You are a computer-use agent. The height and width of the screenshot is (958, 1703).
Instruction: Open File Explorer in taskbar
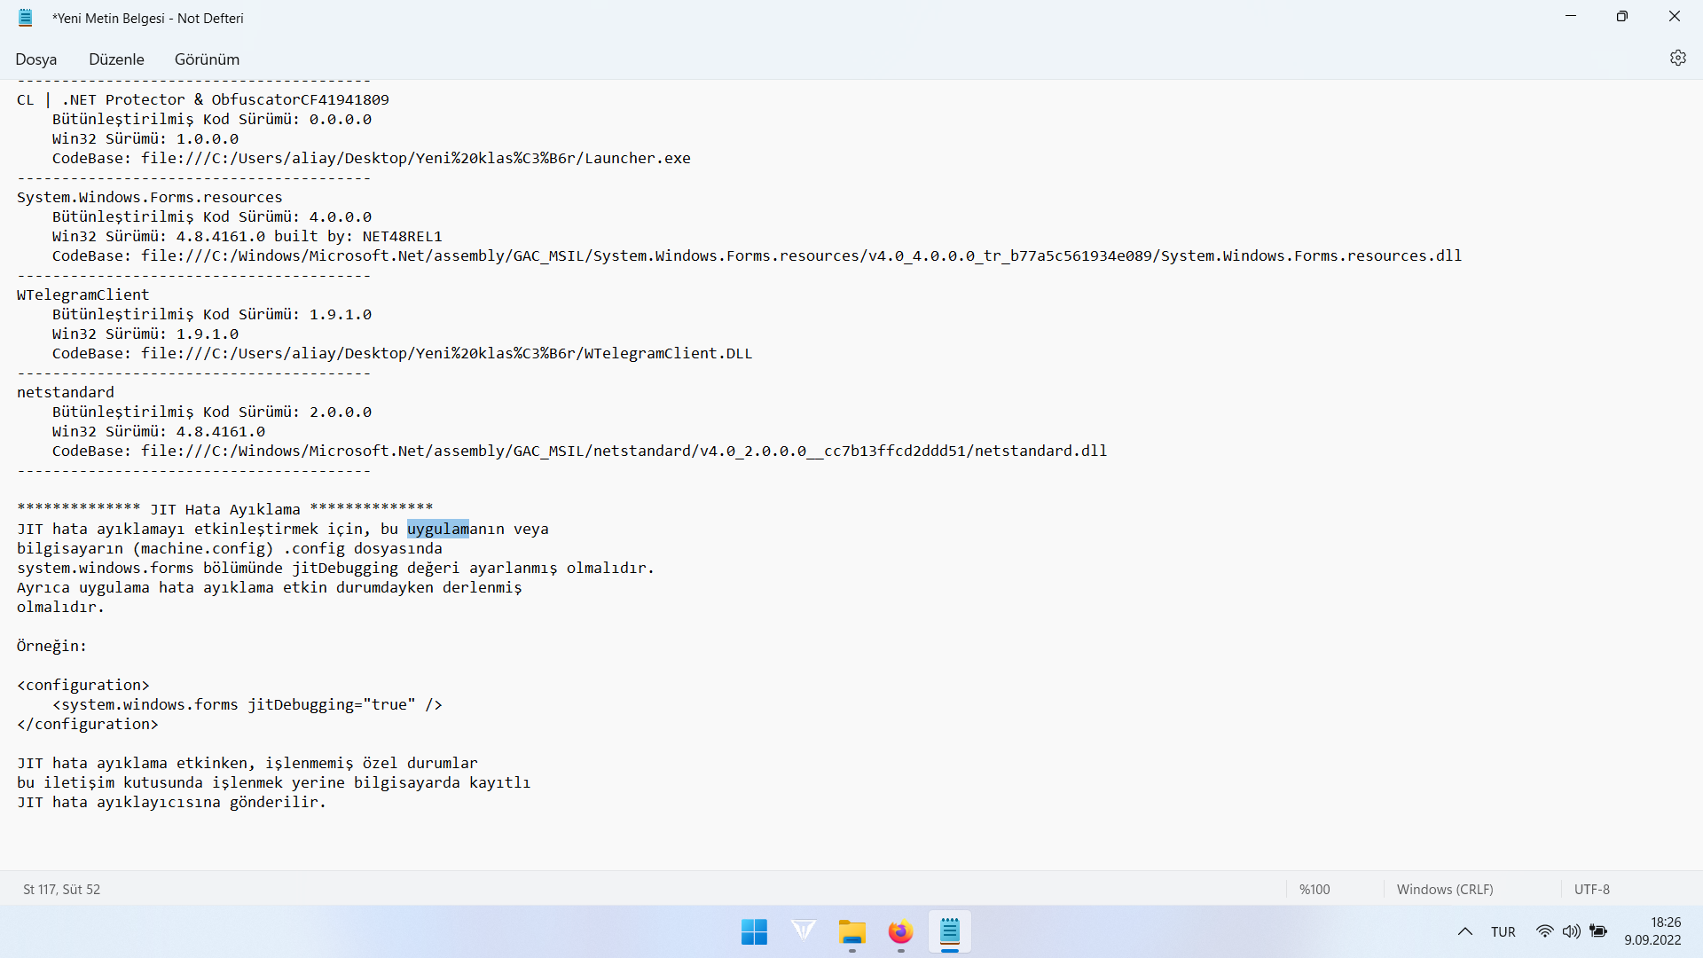851,931
